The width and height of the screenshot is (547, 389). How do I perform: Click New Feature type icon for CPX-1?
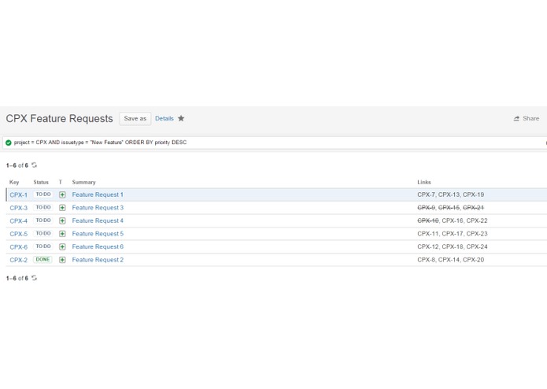[x=62, y=194]
